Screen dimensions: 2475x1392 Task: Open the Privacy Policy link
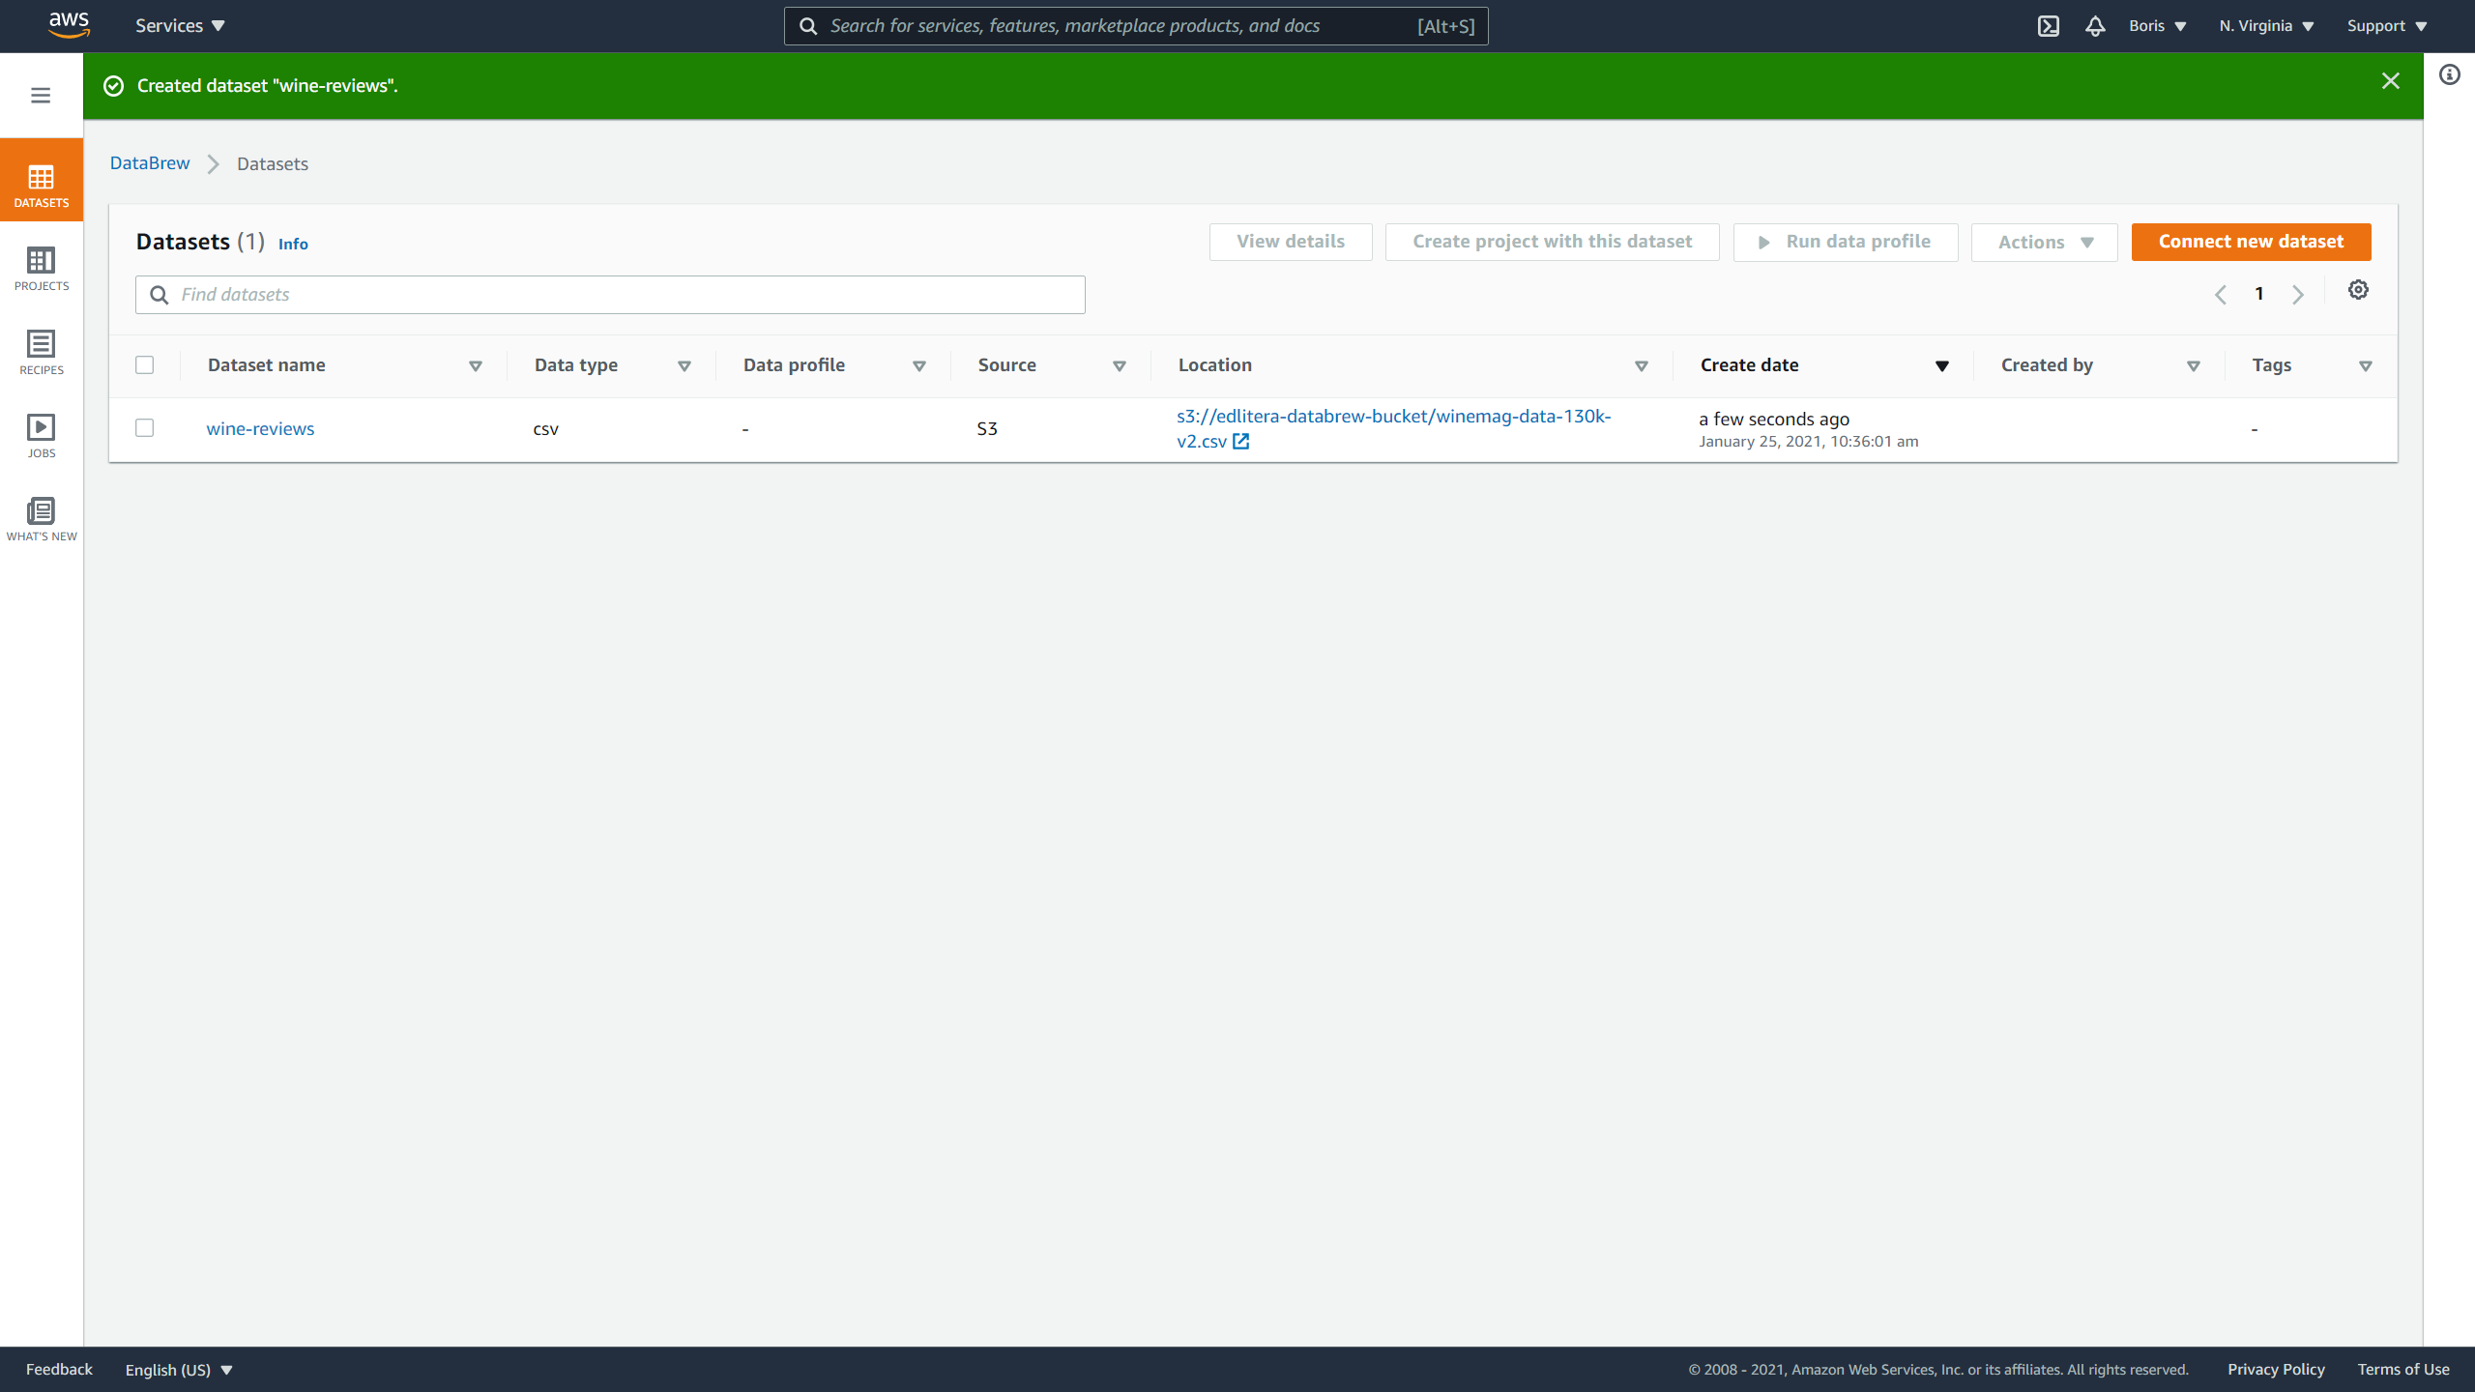[2276, 1369]
